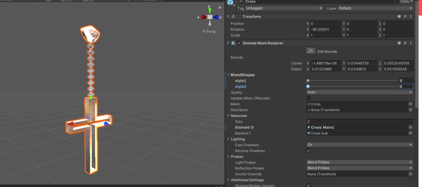Click the gizmo center cube
Viewport: 422px width, 187px height.
[x=210, y=17]
